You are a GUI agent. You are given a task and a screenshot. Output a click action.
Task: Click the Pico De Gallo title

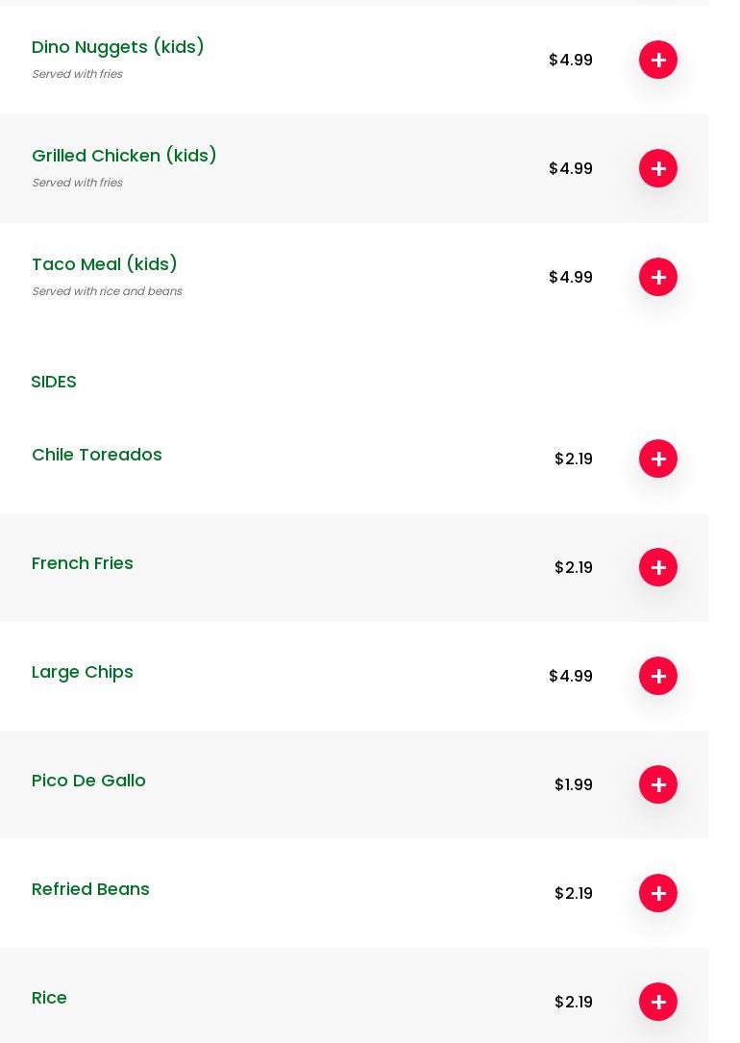(88, 781)
